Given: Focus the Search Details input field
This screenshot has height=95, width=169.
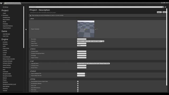Looking at the screenshot, I should tap(96, 7).
